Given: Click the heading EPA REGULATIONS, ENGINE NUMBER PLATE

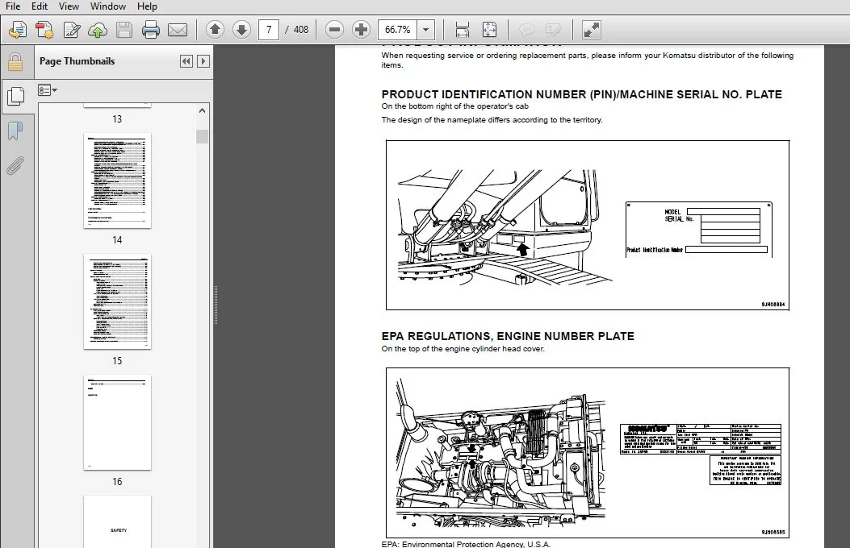Looking at the screenshot, I should pyautogui.click(x=508, y=336).
